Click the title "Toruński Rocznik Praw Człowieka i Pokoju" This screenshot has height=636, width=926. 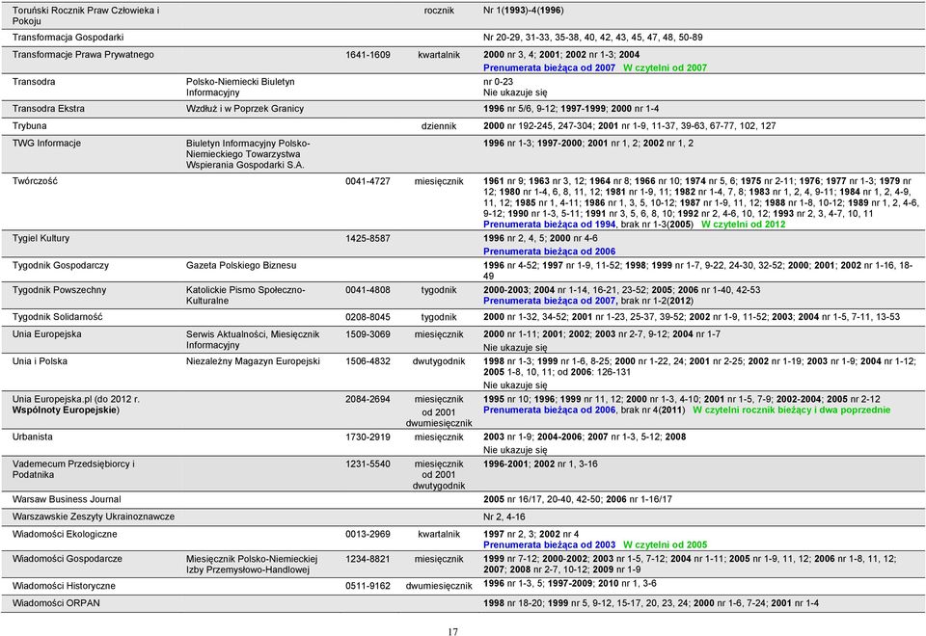(86, 16)
